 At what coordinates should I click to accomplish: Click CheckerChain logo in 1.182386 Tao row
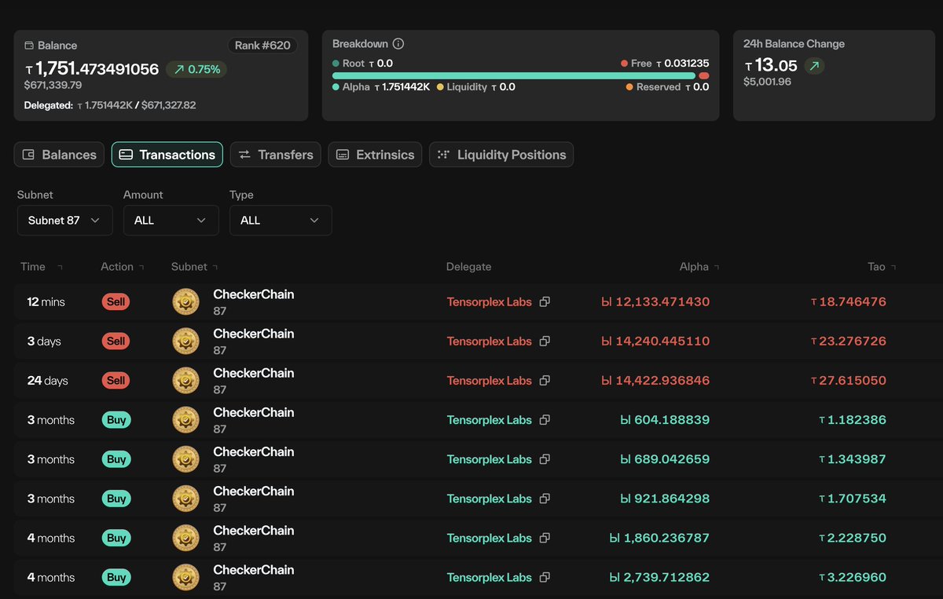click(186, 420)
